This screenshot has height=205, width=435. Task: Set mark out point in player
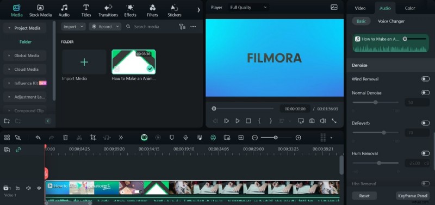click(x=270, y=121)
